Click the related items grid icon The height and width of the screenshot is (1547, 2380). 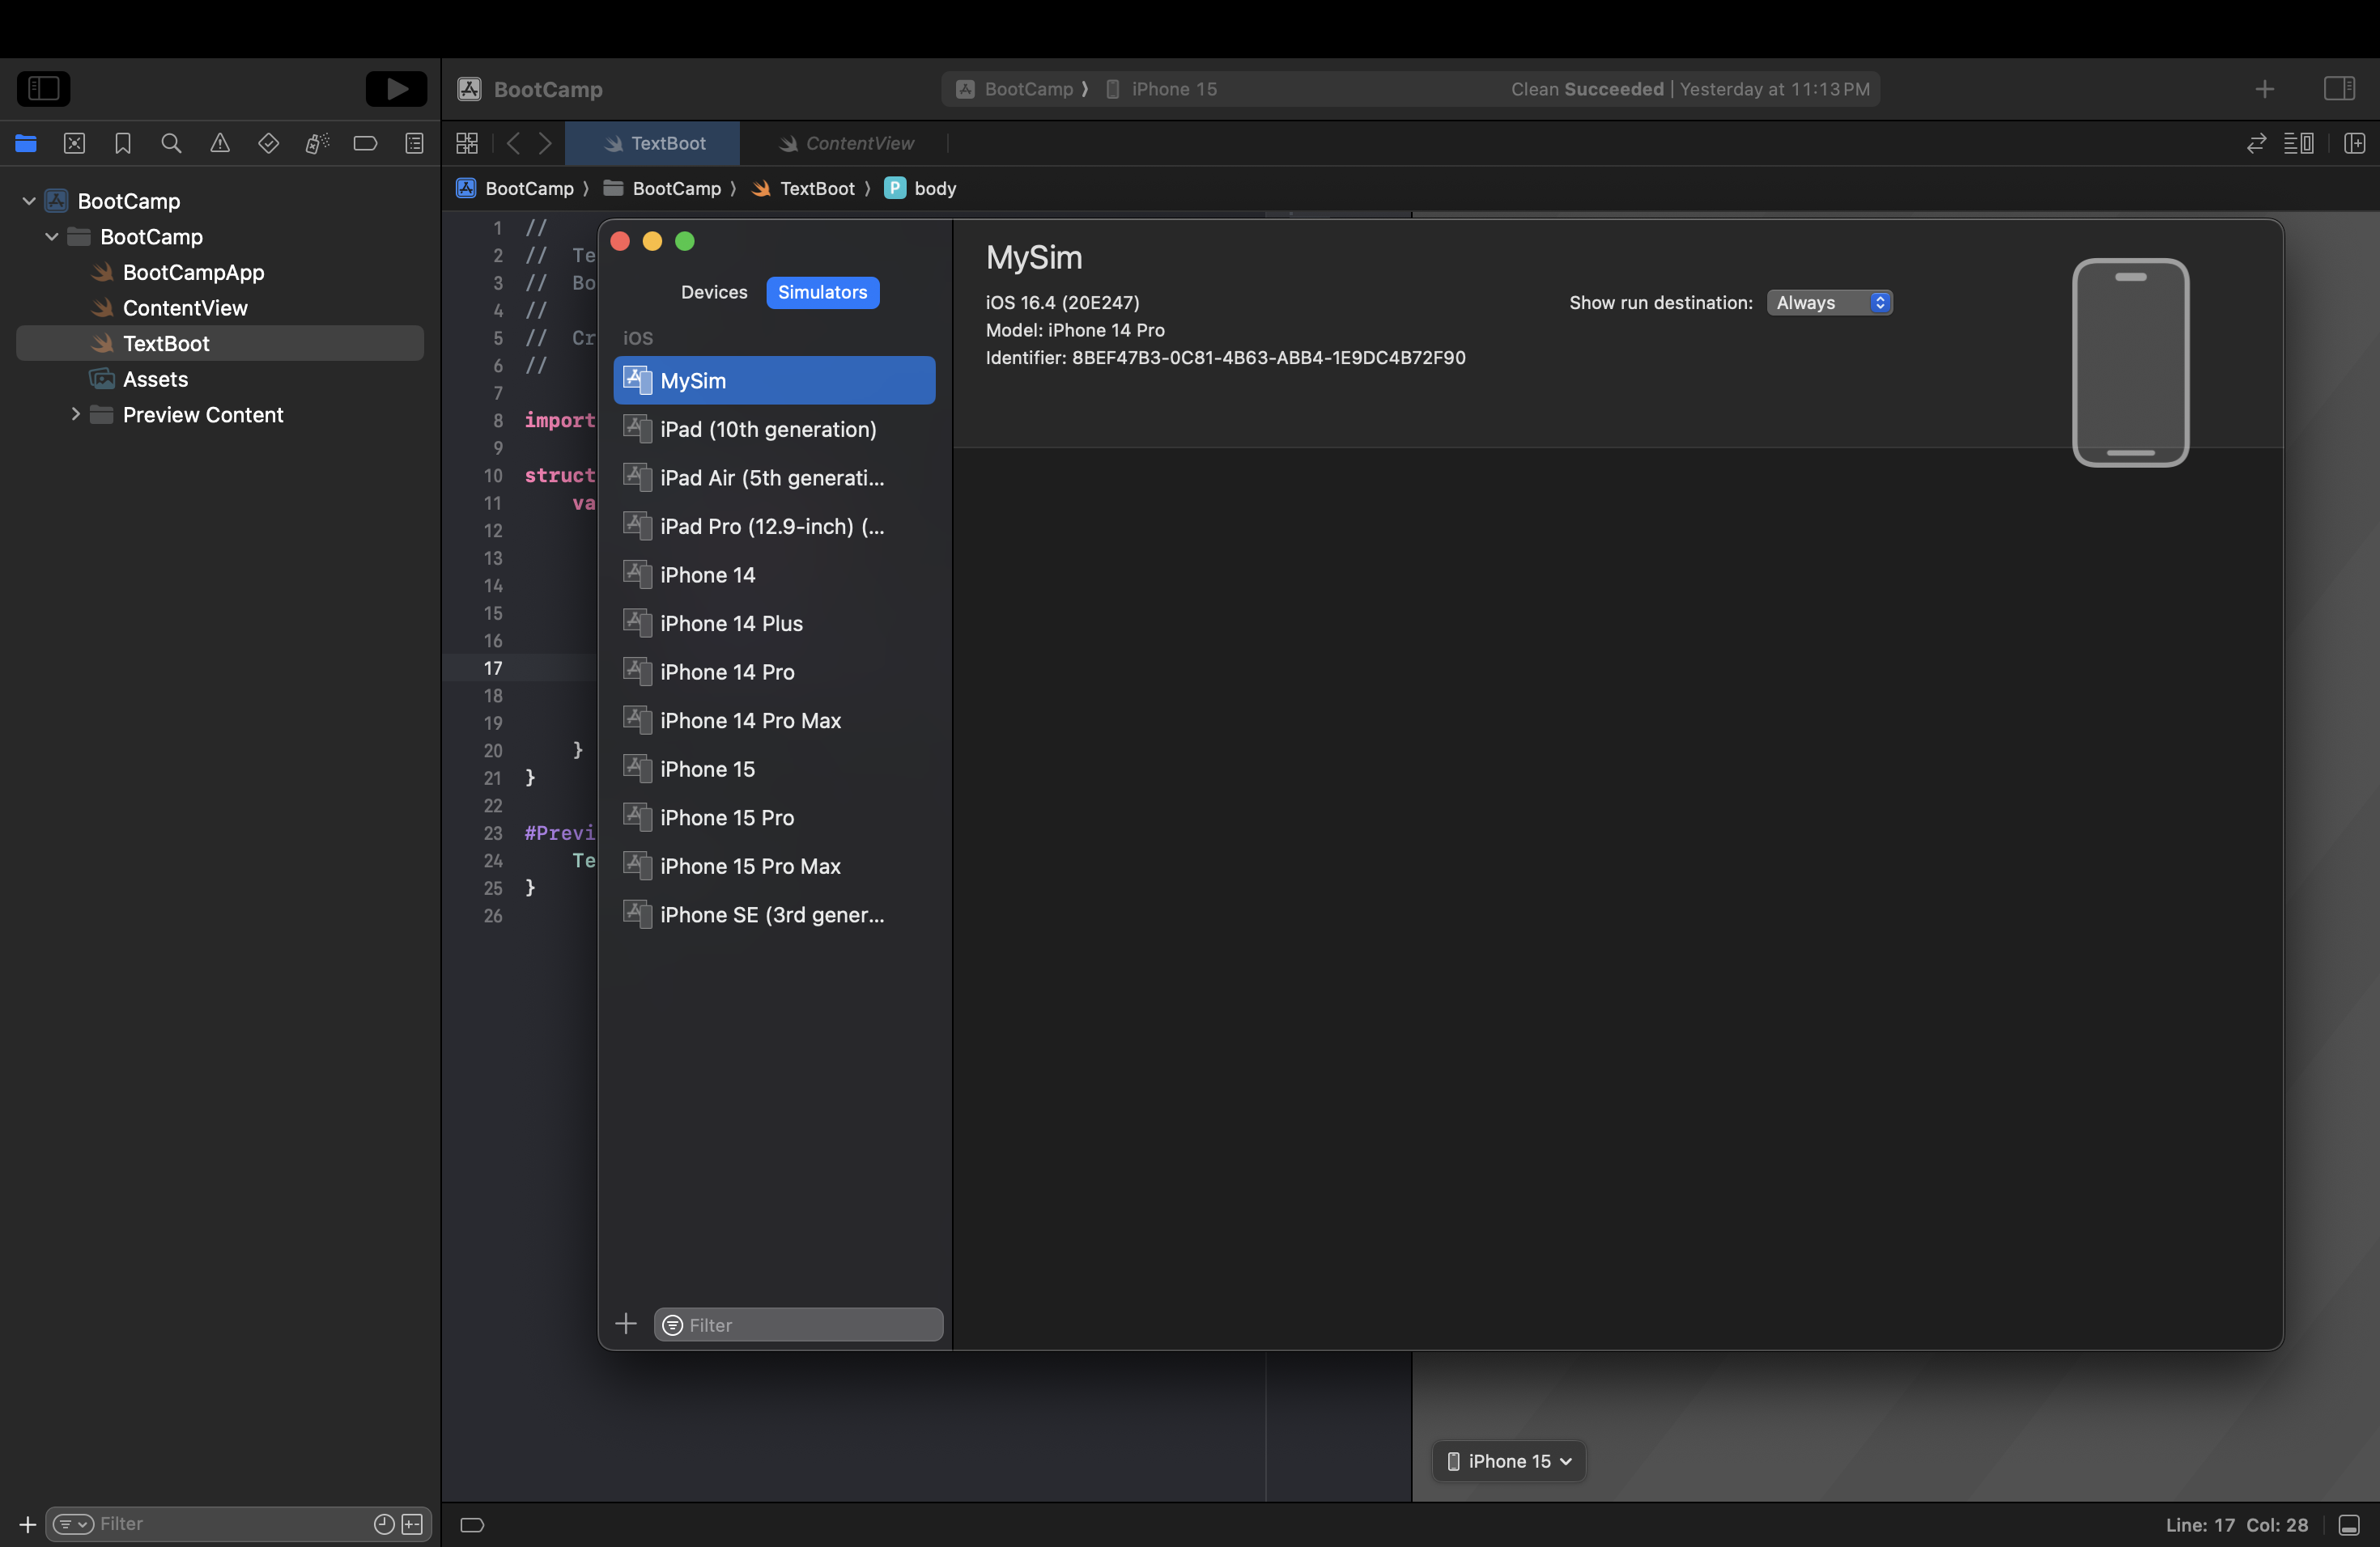[467, 144]
